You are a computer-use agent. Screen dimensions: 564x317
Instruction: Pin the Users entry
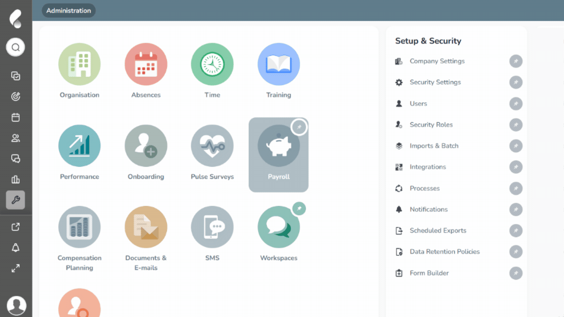click(516, 104)
